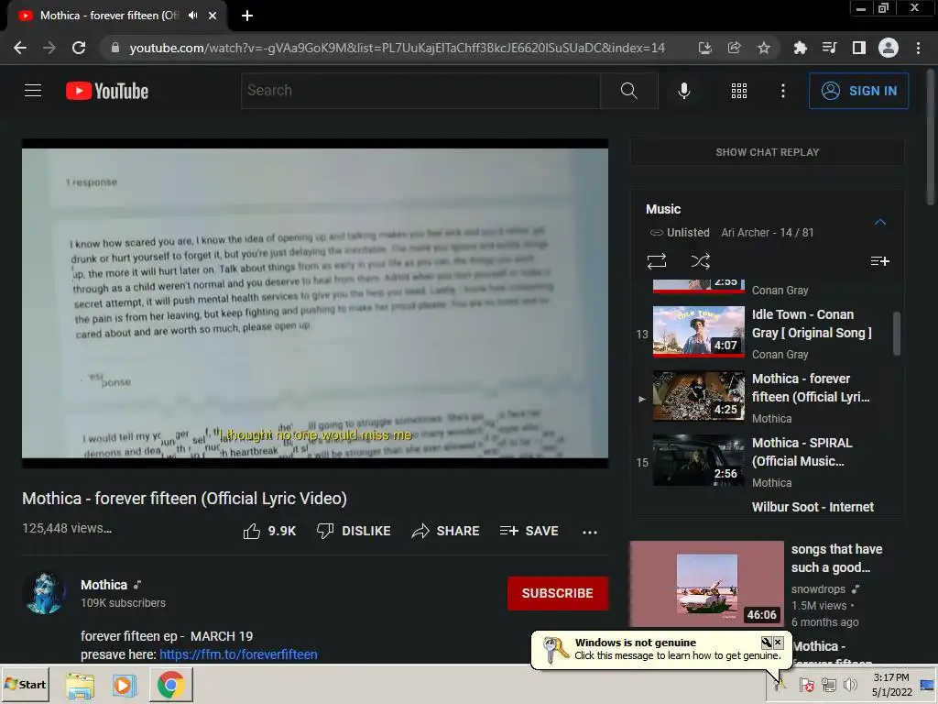This screenshot has width=938, height=704.
Task: Open YouTube settings three-dot menu
Action: (782, 91)
